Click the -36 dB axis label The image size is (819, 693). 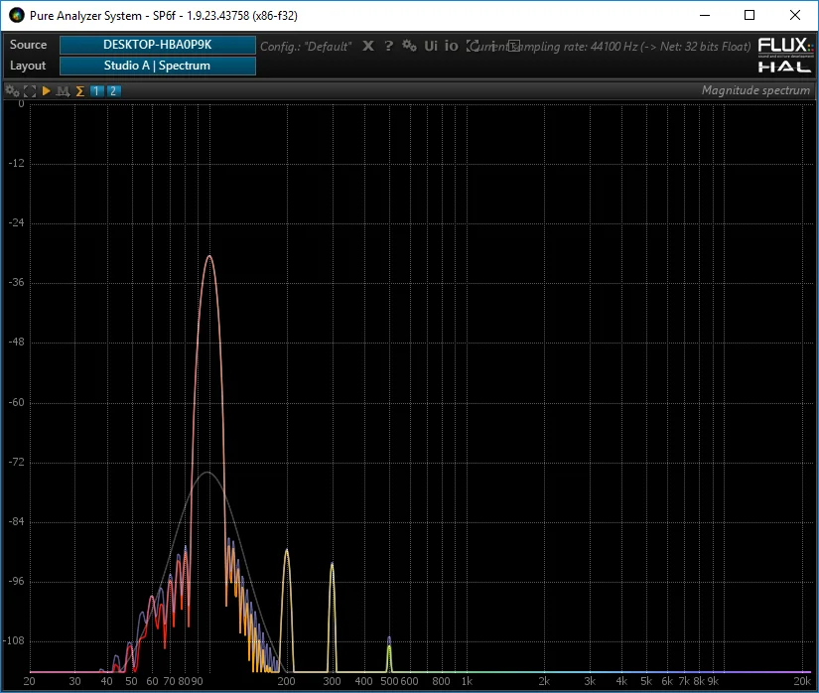(x=17, y=283)
